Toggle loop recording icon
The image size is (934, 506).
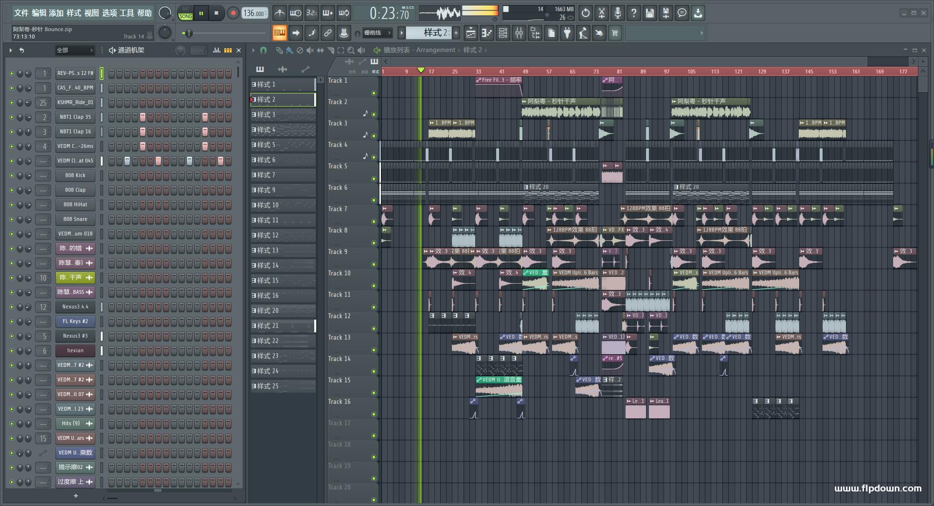(344, 13)
